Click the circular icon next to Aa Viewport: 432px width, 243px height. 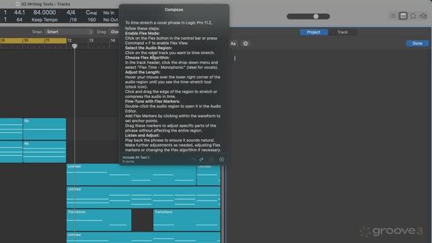point(246,43)
